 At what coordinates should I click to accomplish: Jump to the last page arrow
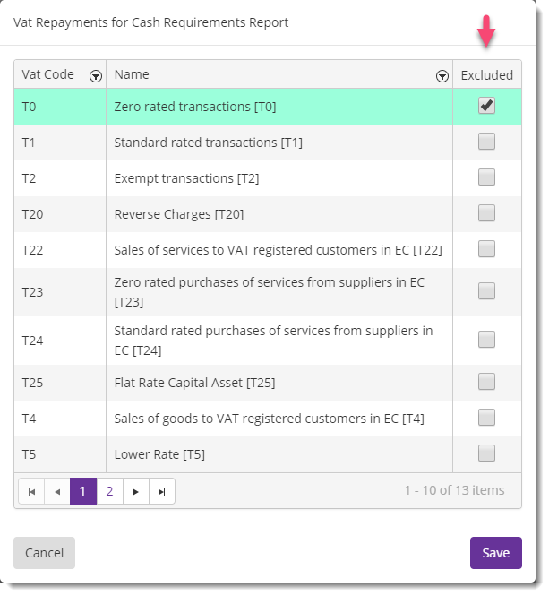[162, 491]
